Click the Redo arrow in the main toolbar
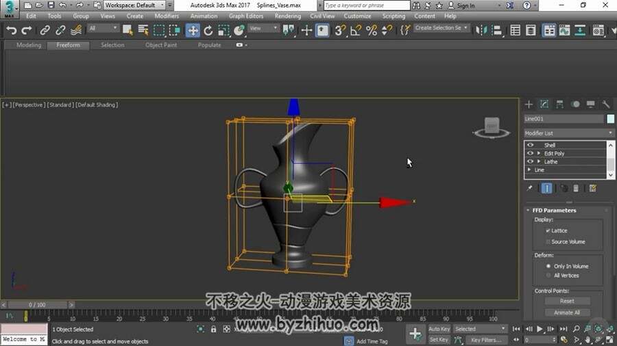 click(26, 31)
